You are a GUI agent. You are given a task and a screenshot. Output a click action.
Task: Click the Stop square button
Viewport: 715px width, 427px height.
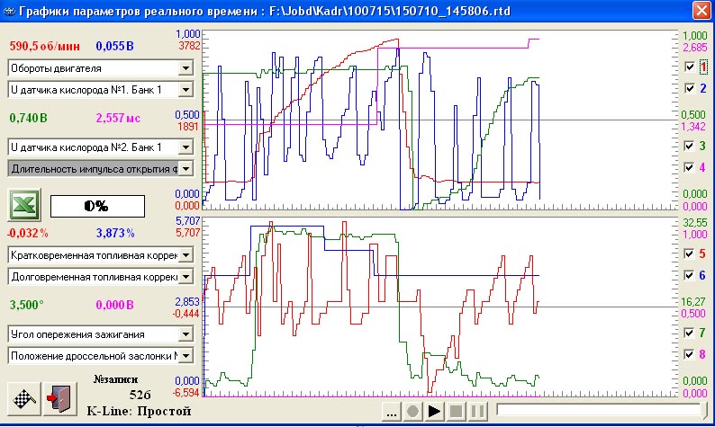coord(456,412)
